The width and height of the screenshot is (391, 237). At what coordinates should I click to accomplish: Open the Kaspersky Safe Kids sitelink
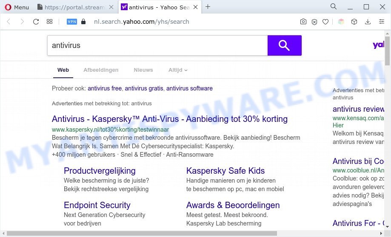coord(225,171)
